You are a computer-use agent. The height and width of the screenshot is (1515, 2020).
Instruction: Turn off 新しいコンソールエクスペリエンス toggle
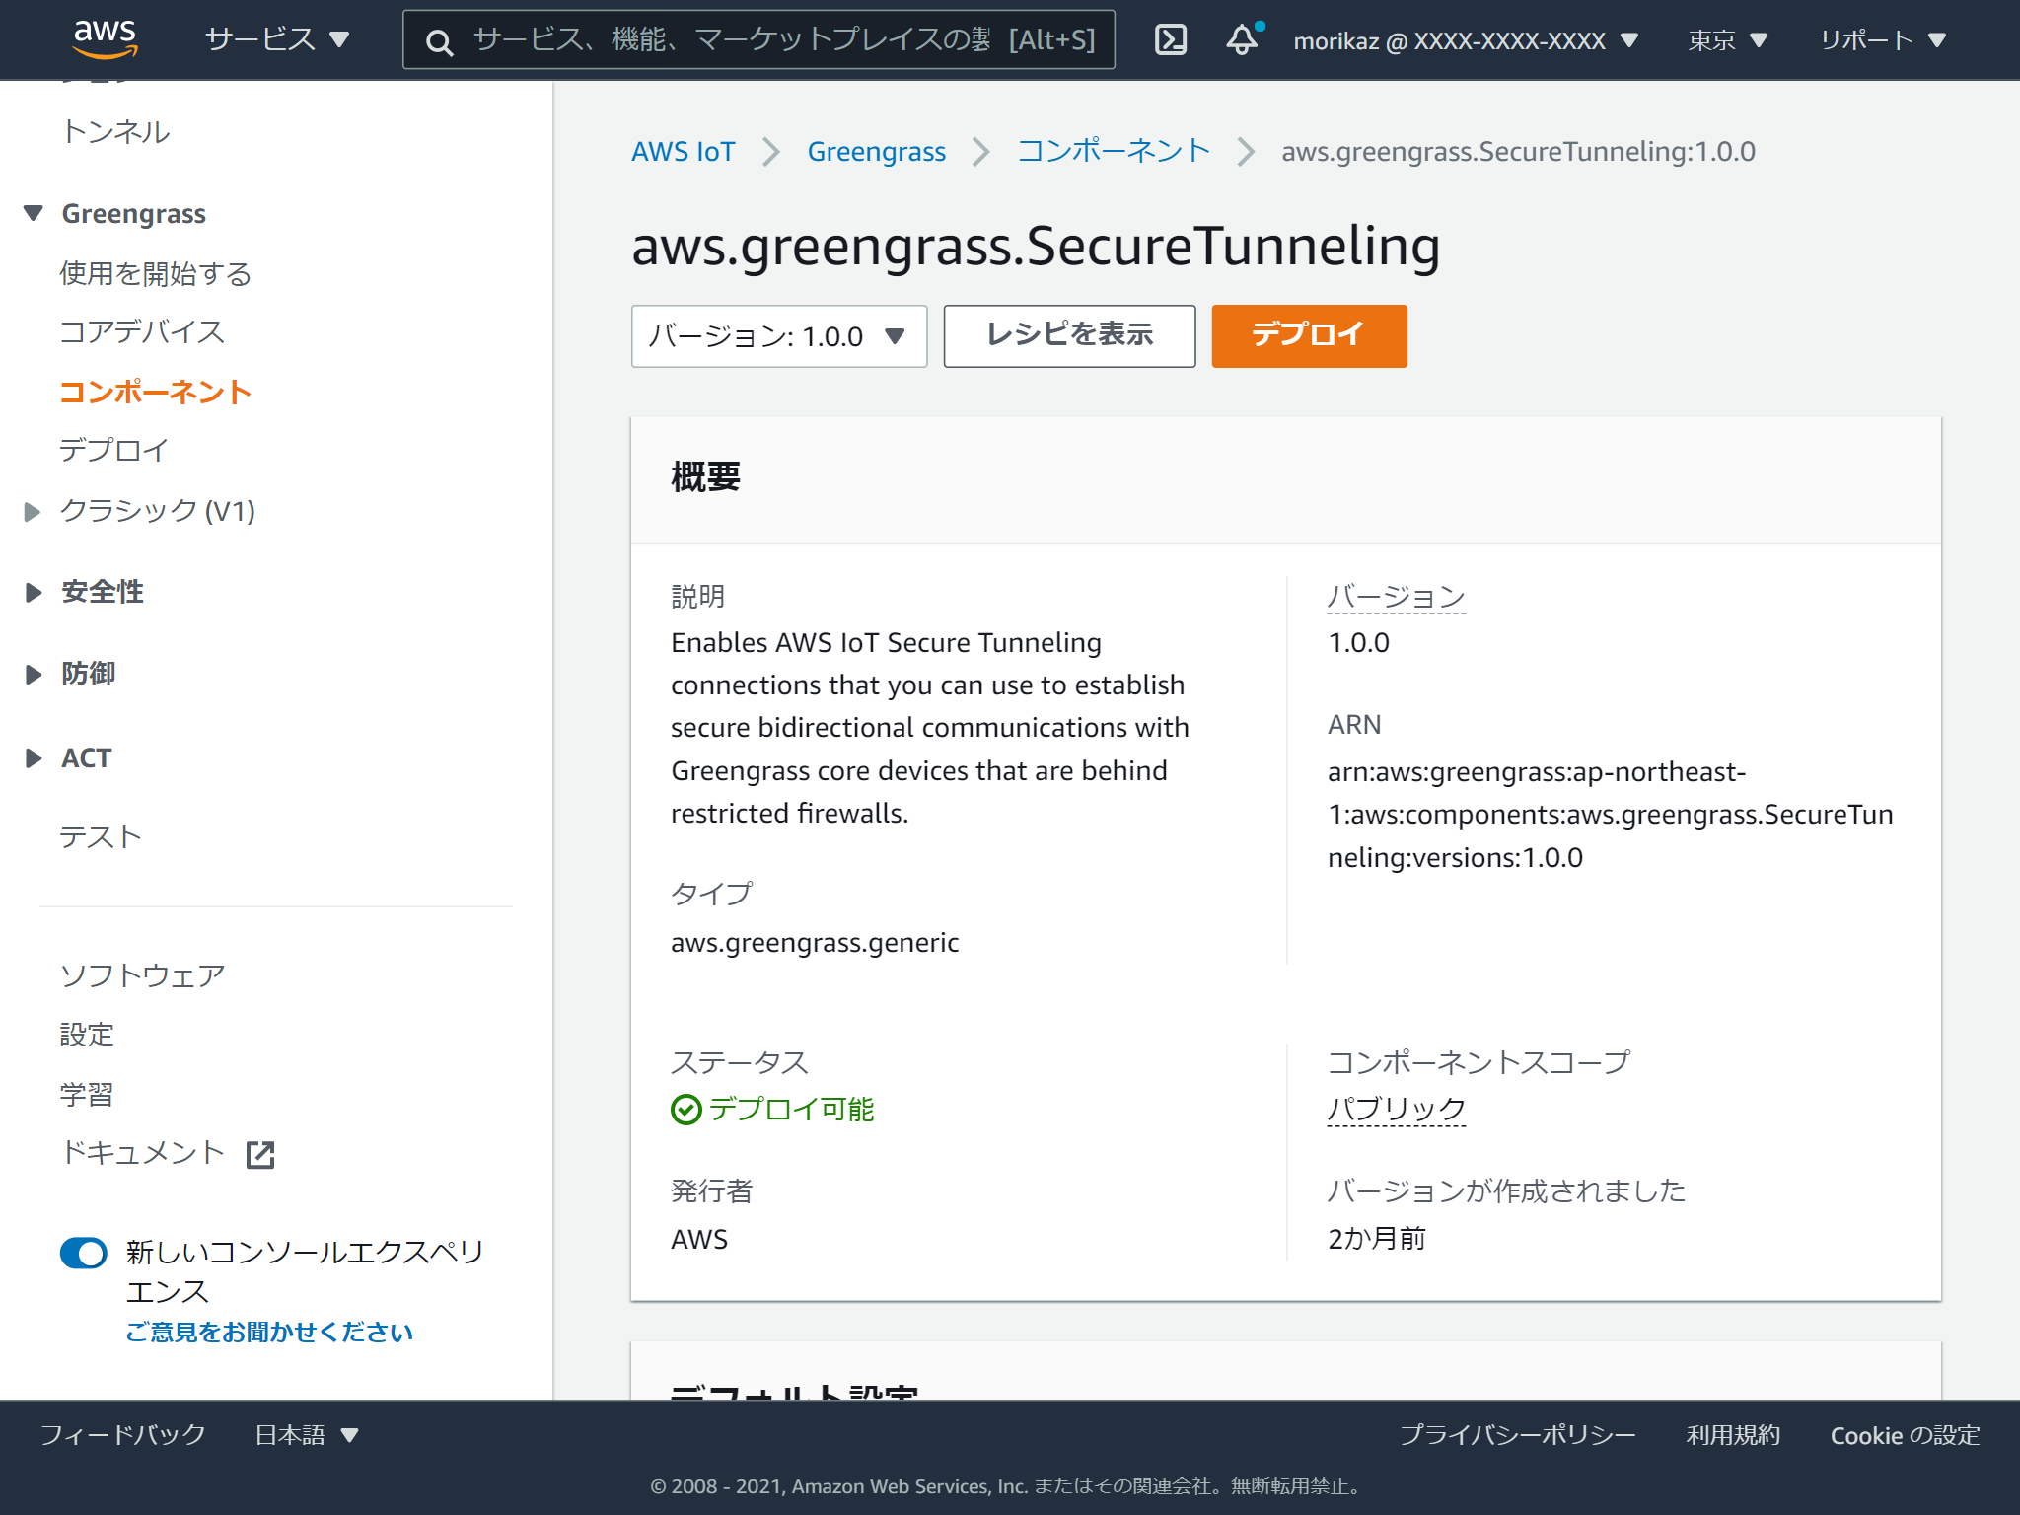tap(83, 1253)
